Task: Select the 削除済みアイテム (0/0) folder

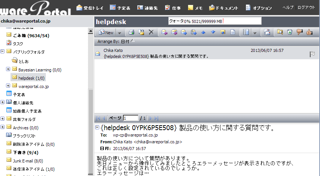Action: click(x=34, y=144)
